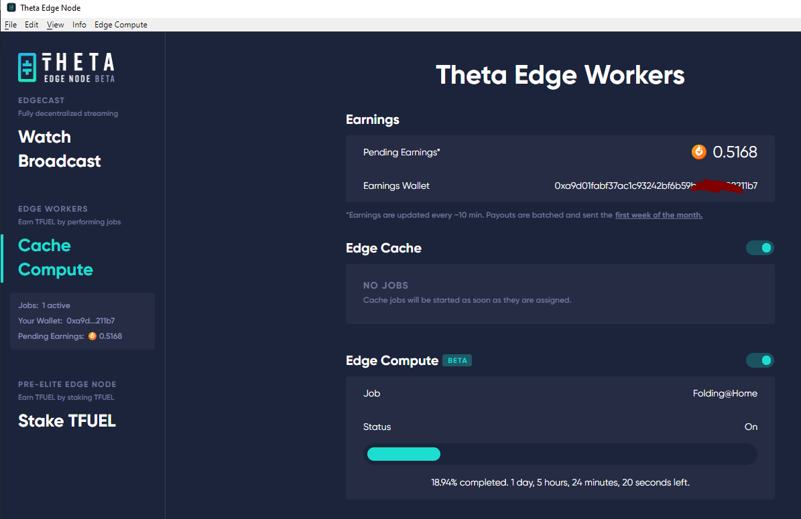Click the 'Status' label in Edge Compute
Image resolution: width=801 pixels, height=519 pixels.
(x=377, y=427)
